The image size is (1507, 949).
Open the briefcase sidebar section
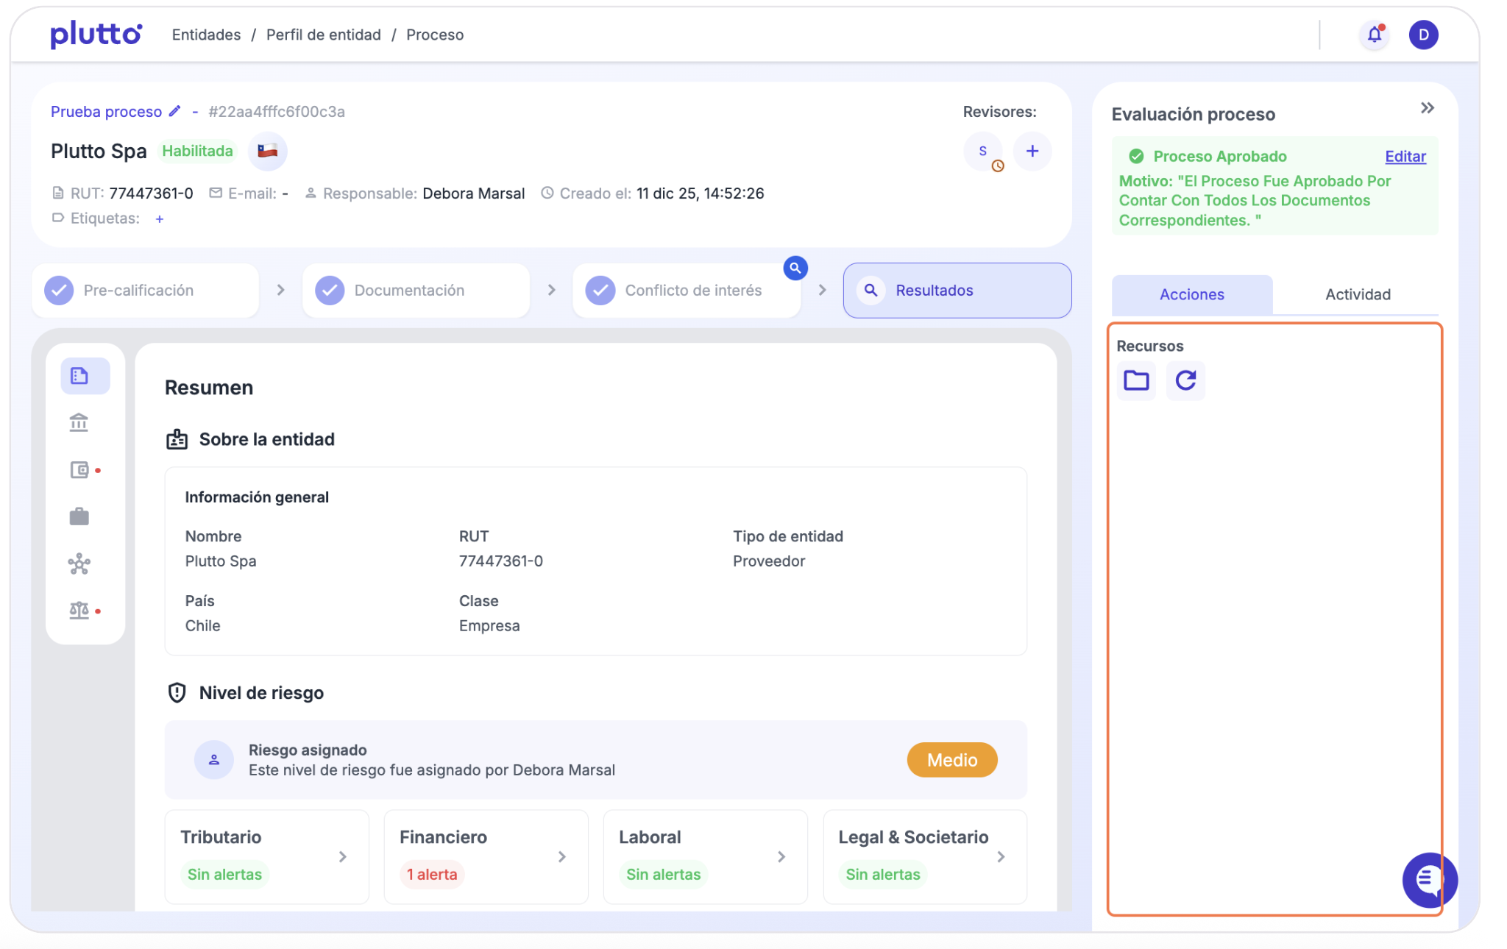[x=79, y=516]
